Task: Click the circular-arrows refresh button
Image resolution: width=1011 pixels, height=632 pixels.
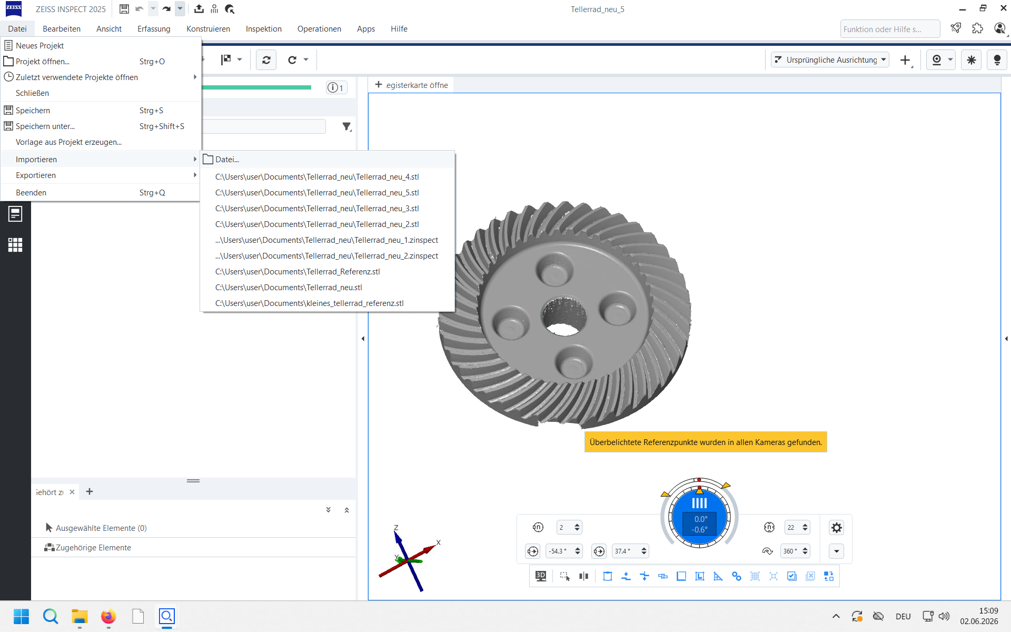Action: 266,60
